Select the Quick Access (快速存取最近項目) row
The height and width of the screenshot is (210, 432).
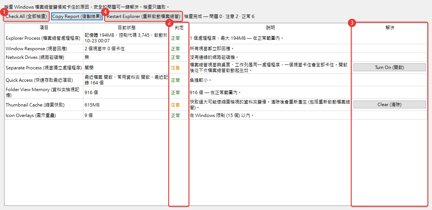(x=216, y=80)
